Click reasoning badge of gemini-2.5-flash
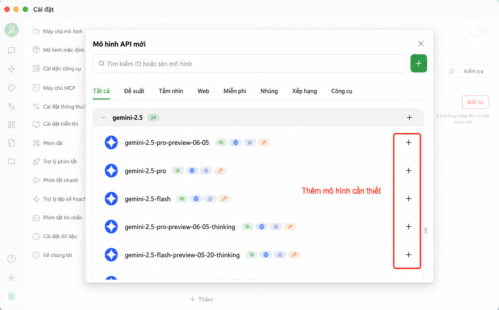This screenshot has height=310, width=499. point(210,199)
